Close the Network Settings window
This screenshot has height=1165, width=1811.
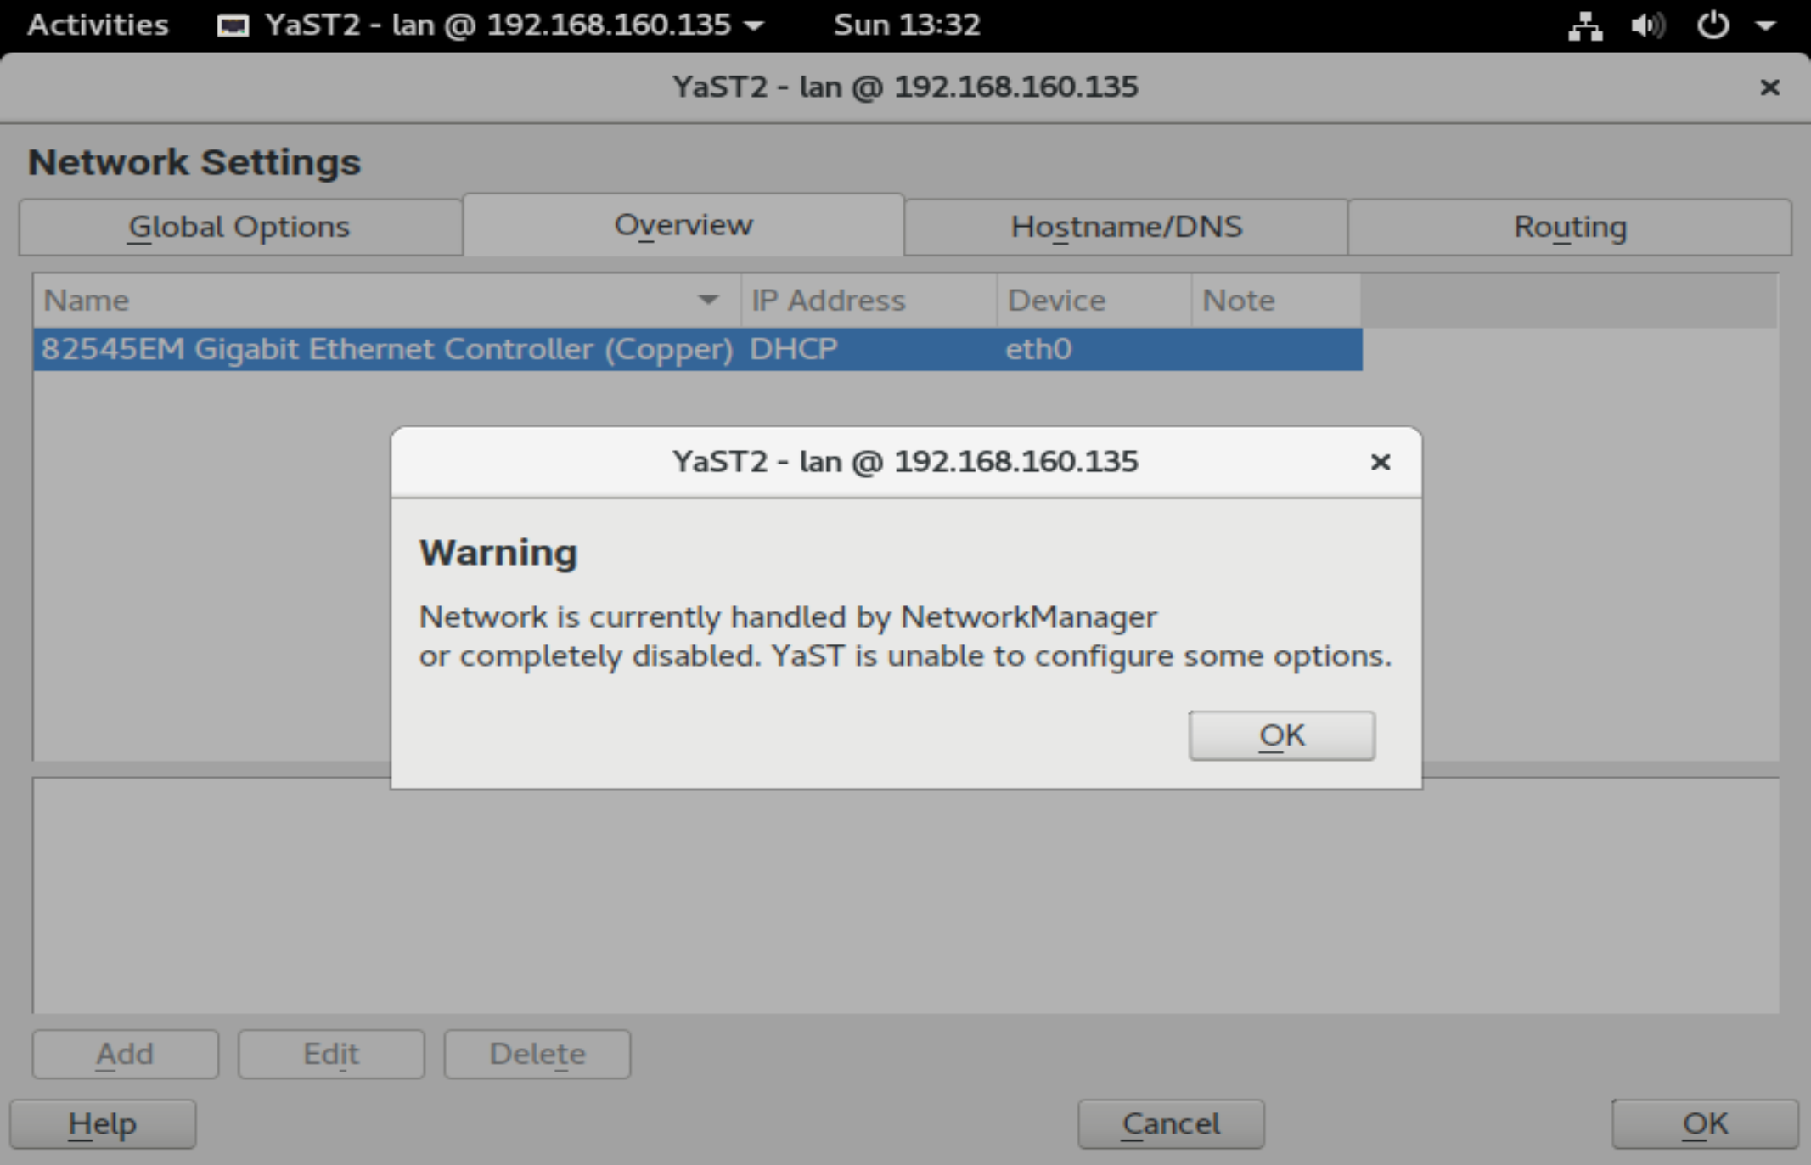click(1769, 87)
